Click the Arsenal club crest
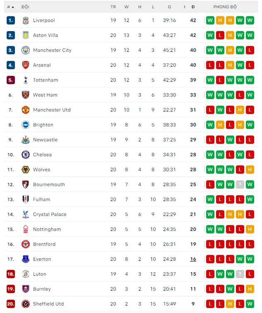 tap(26, 65)
